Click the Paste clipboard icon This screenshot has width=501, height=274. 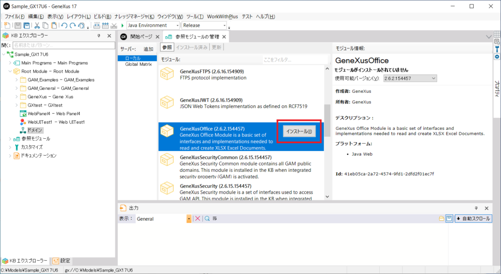pyautogui.click(x=54, y=25)
